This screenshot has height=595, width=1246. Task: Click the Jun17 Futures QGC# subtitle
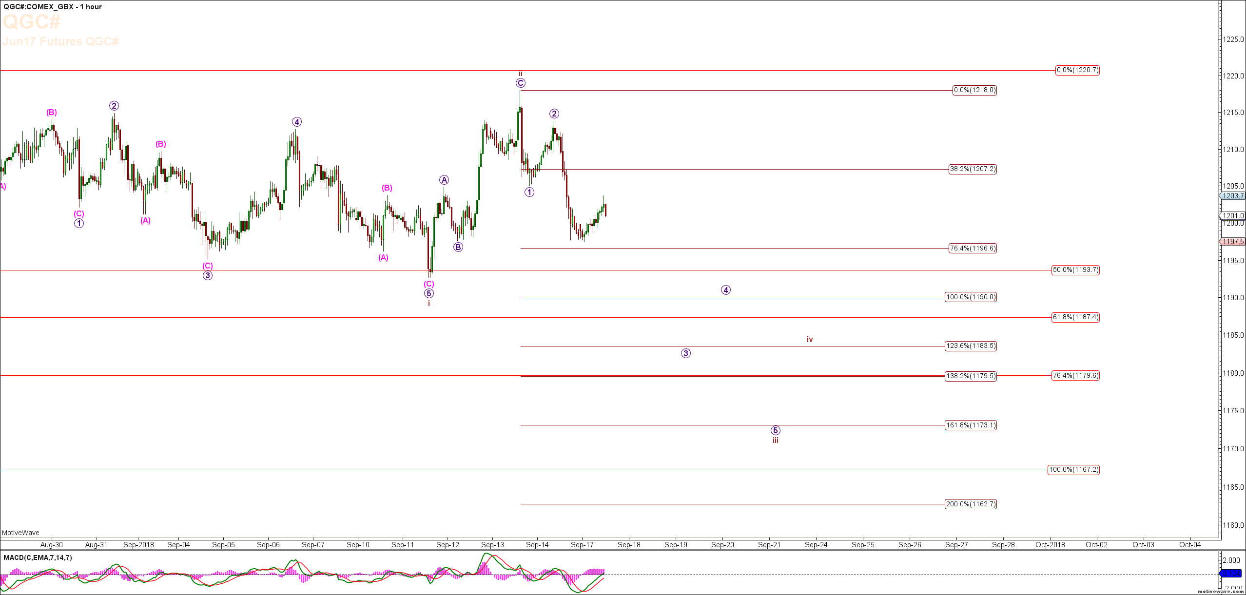click(60, 41)
